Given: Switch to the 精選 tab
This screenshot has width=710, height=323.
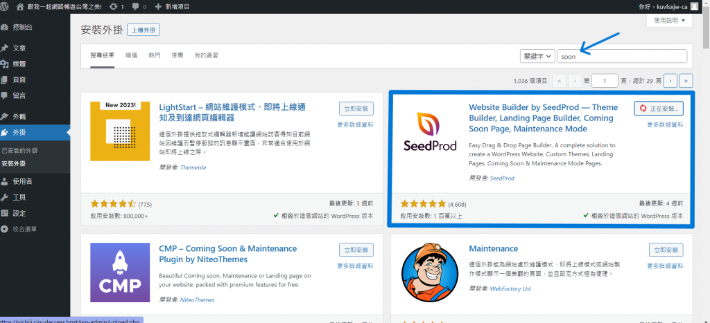Looking at the screenshot, I should click(x=131, y=55).
